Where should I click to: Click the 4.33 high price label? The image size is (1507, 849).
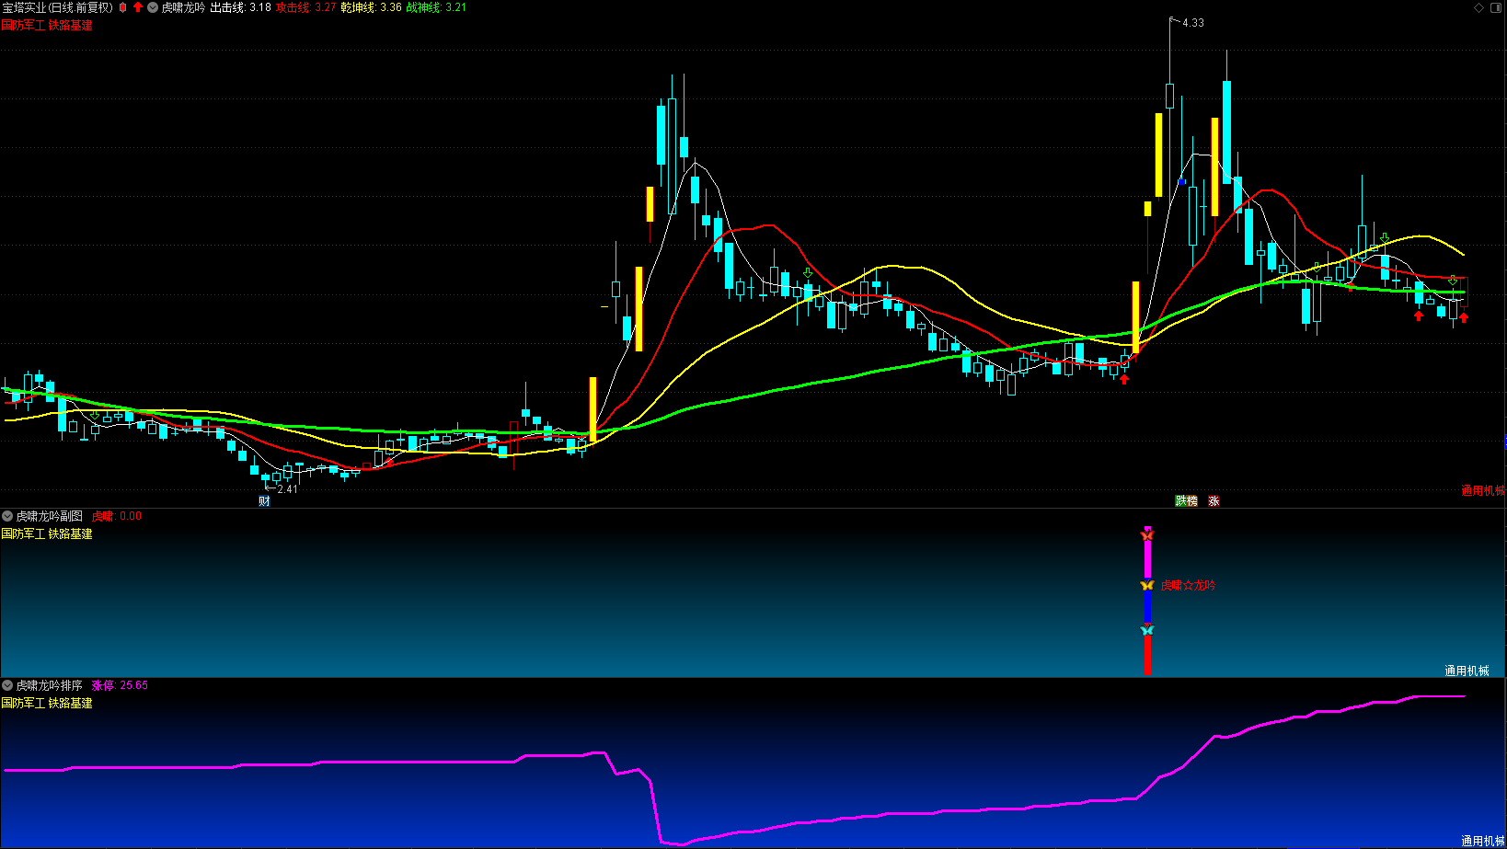pos(1193,23)
